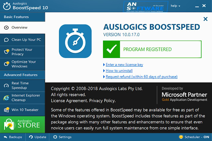Click the large BoostSpeed stopwatch app icon
Viewport: 212px width, 141px height.
(x=75, y=41)
